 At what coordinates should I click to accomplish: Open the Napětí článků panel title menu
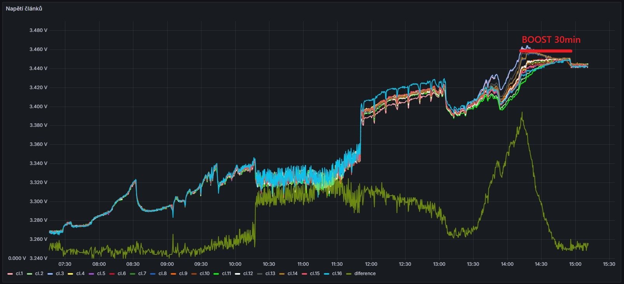click(x=24, y=9)
